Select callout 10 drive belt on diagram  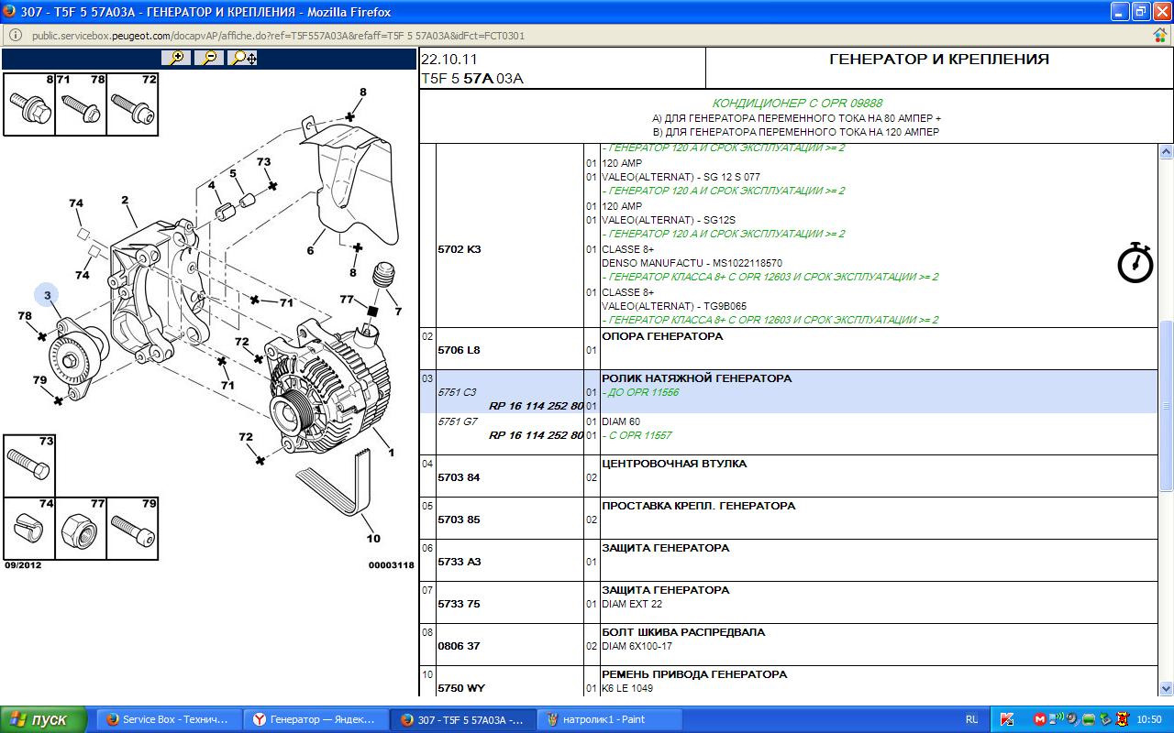373,538
